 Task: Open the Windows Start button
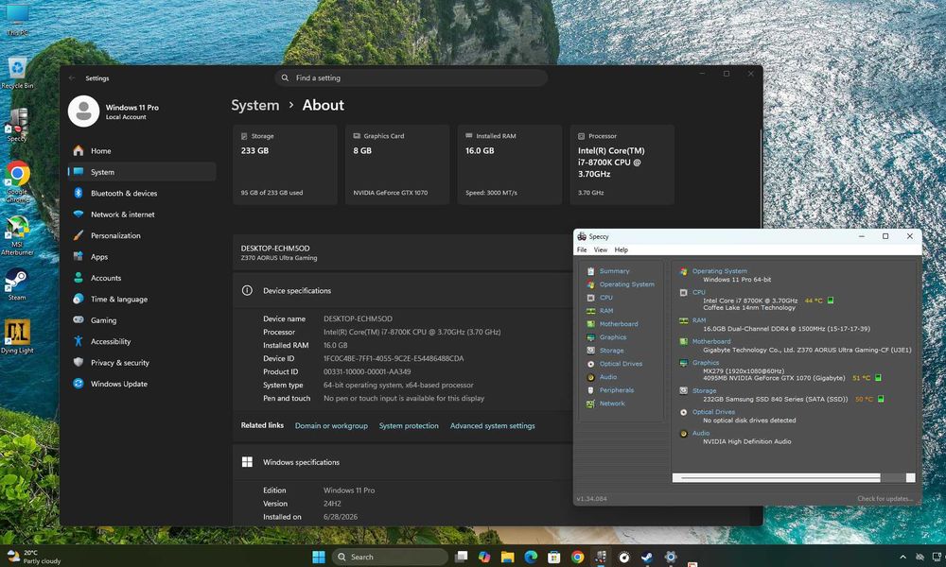pos(319,557)
